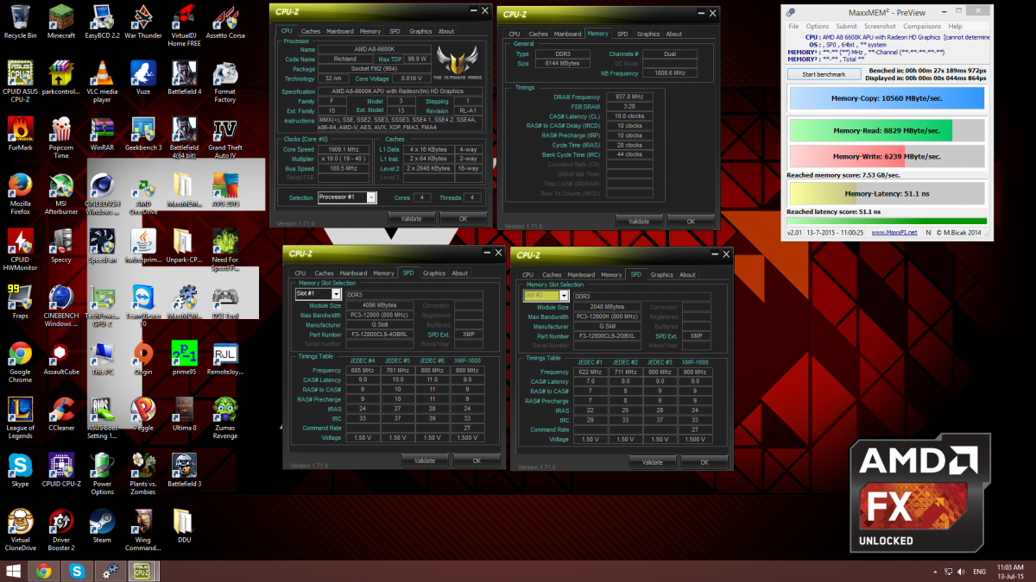Click Validate in the CPU tab window
The height and width of the screenshot is (582, 1036).
412,218
